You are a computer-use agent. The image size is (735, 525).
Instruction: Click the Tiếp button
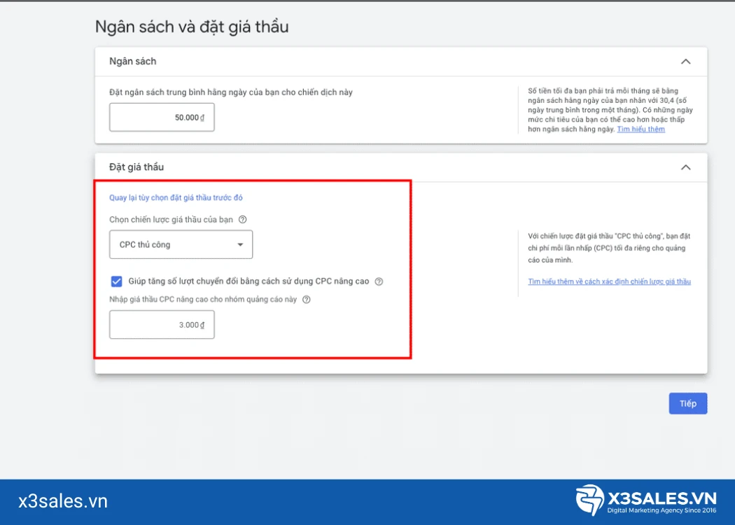point(687,404)
